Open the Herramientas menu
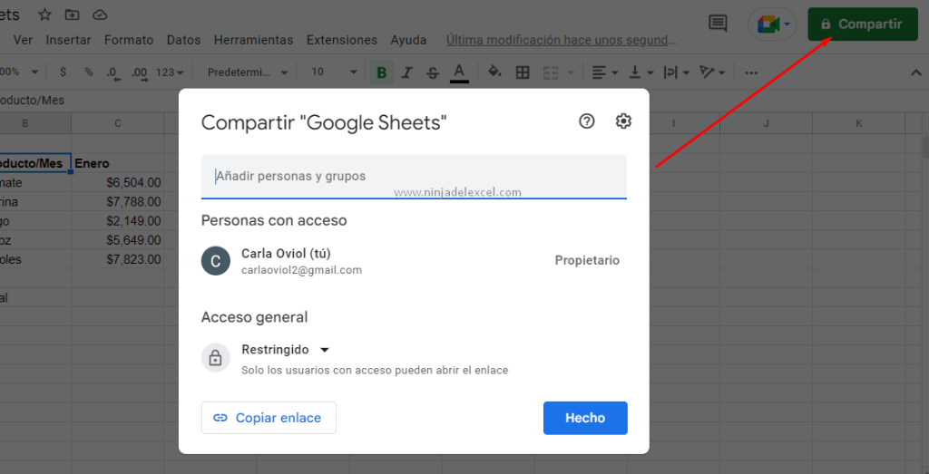929x474 pixels. (x=253, y=40)
